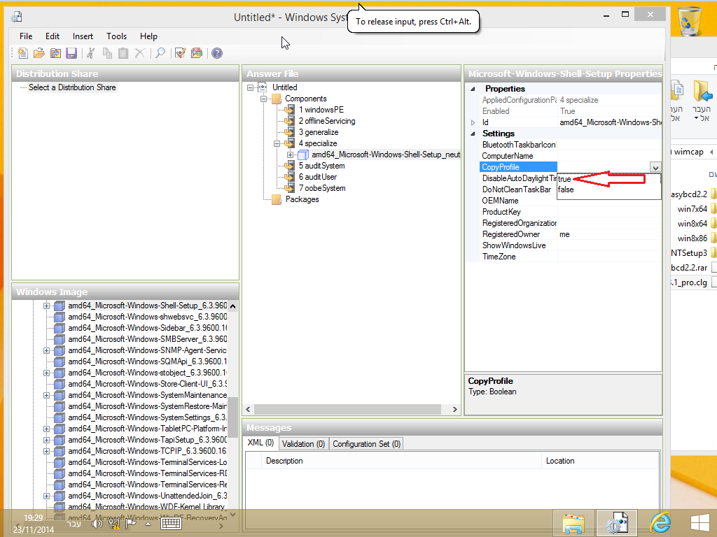The image size is (717, 537).
Task: Select the 7 oobeSystem pass
Action: [x=322, y=188]
